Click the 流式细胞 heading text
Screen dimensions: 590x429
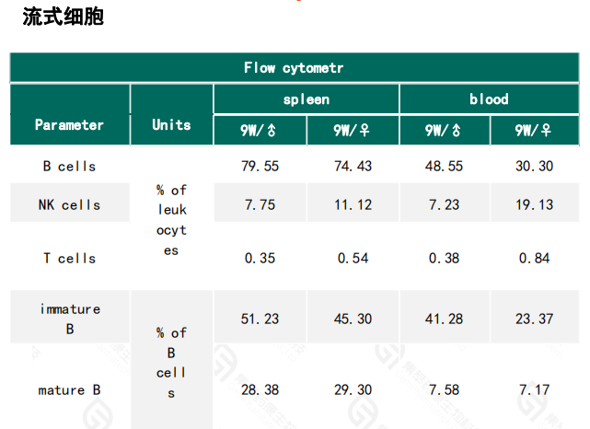click(63, 17)
